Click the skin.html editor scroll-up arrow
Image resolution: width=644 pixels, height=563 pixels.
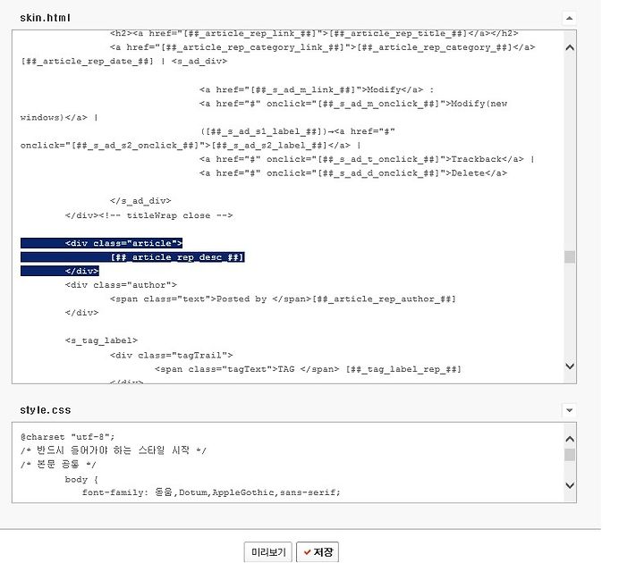click(x=570, y=47)
